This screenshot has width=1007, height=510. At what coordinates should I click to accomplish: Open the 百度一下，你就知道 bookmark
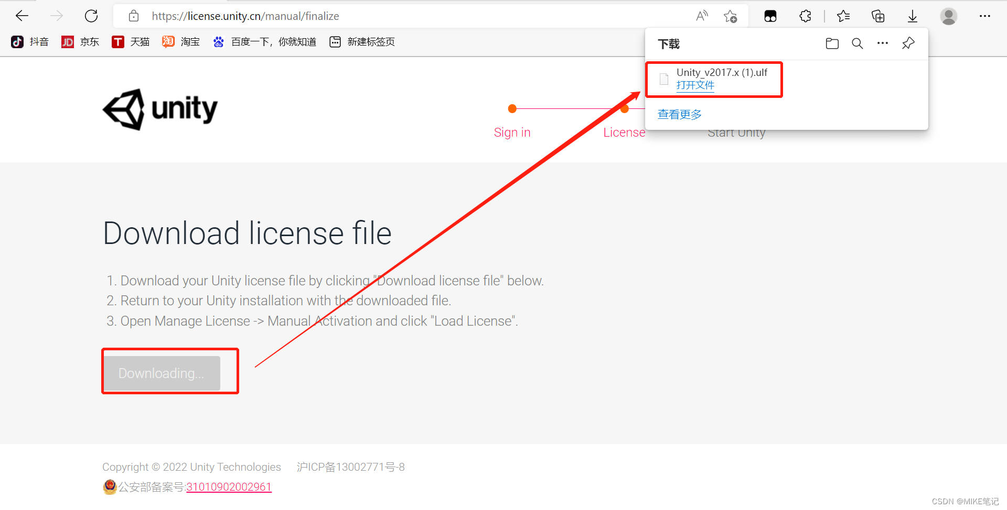point(265,42)
